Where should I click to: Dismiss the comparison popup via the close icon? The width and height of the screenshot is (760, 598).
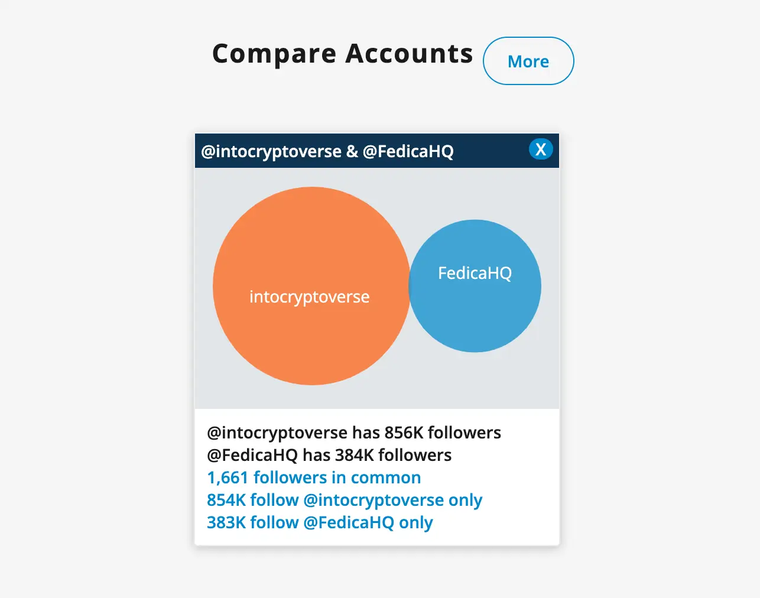coord(540,149)
